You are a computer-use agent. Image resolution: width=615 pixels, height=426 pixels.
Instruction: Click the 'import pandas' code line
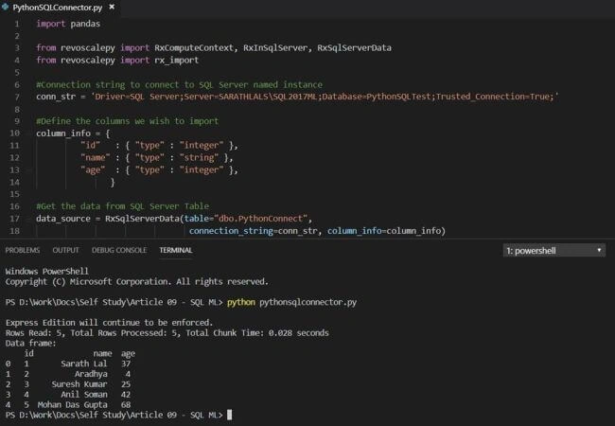(x=68, y=24)
